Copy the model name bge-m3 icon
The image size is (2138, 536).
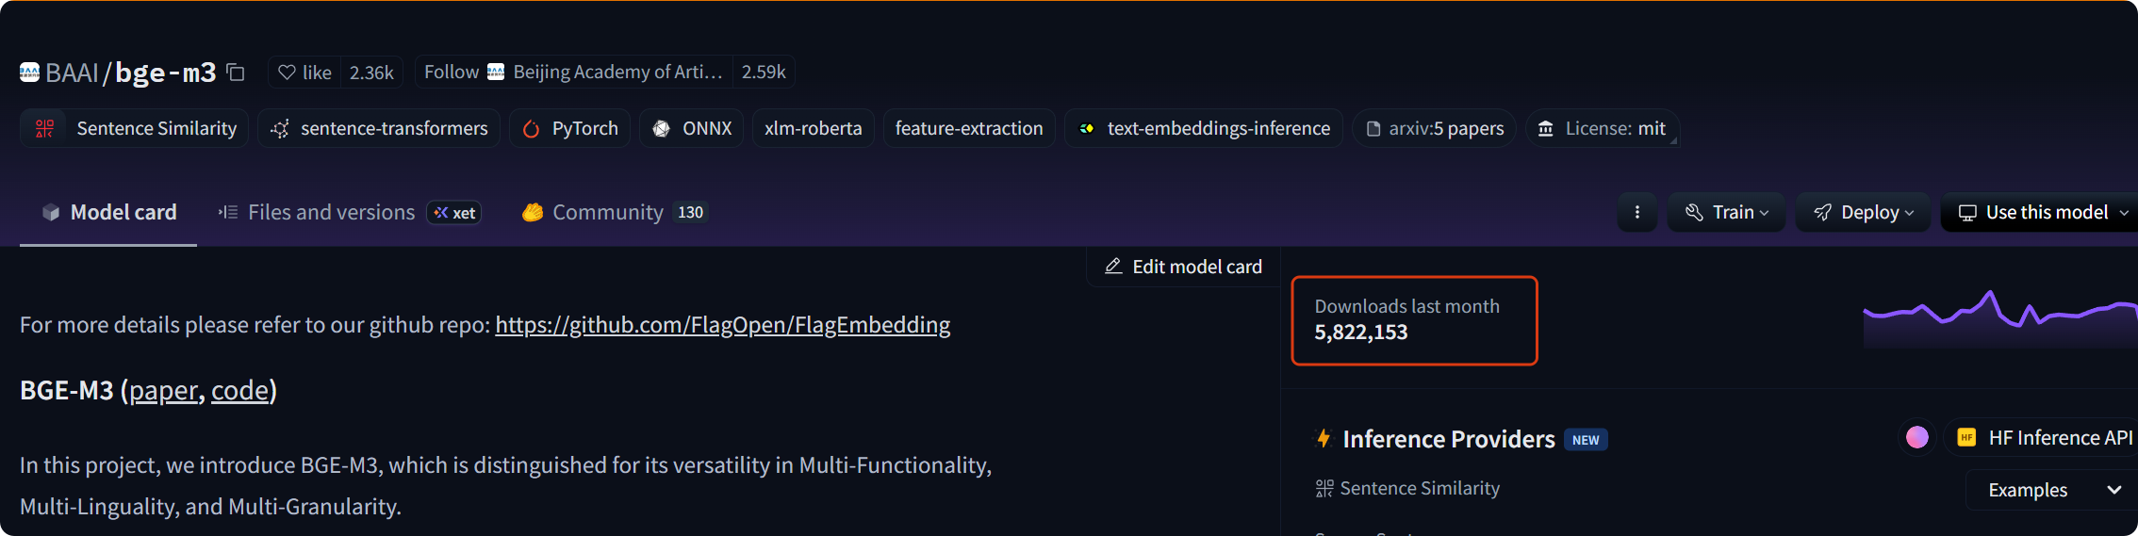point(236,73)
